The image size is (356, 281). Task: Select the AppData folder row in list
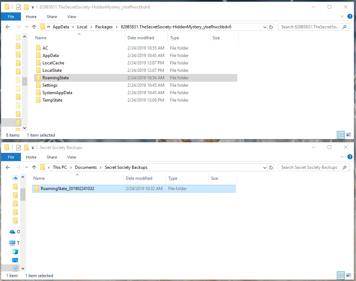[x=136, y=56]
